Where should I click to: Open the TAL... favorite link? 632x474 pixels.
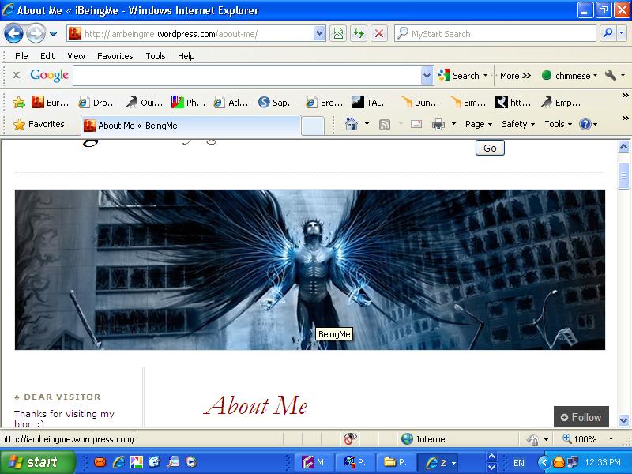point(371,103)
